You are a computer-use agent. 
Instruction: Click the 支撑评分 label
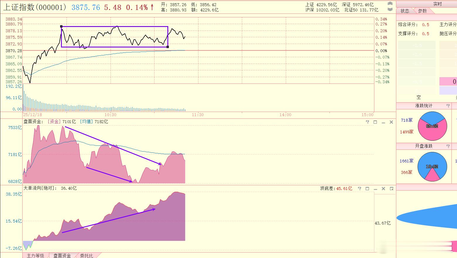click(x=408, y=34)
